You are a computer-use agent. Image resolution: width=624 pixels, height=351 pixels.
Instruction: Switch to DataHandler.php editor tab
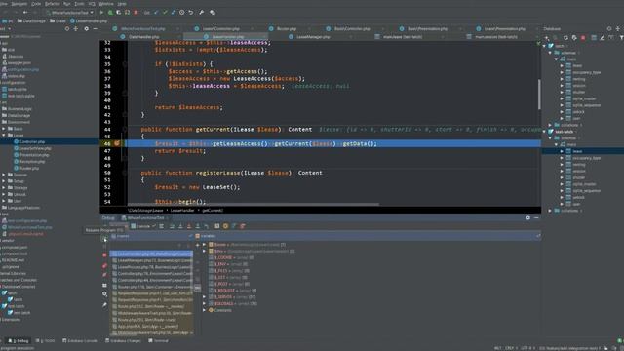(143, 37)
